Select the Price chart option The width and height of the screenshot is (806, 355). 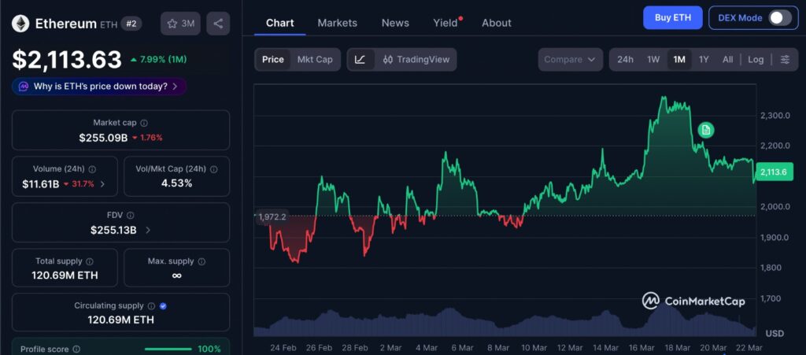(x=273, y=60)
